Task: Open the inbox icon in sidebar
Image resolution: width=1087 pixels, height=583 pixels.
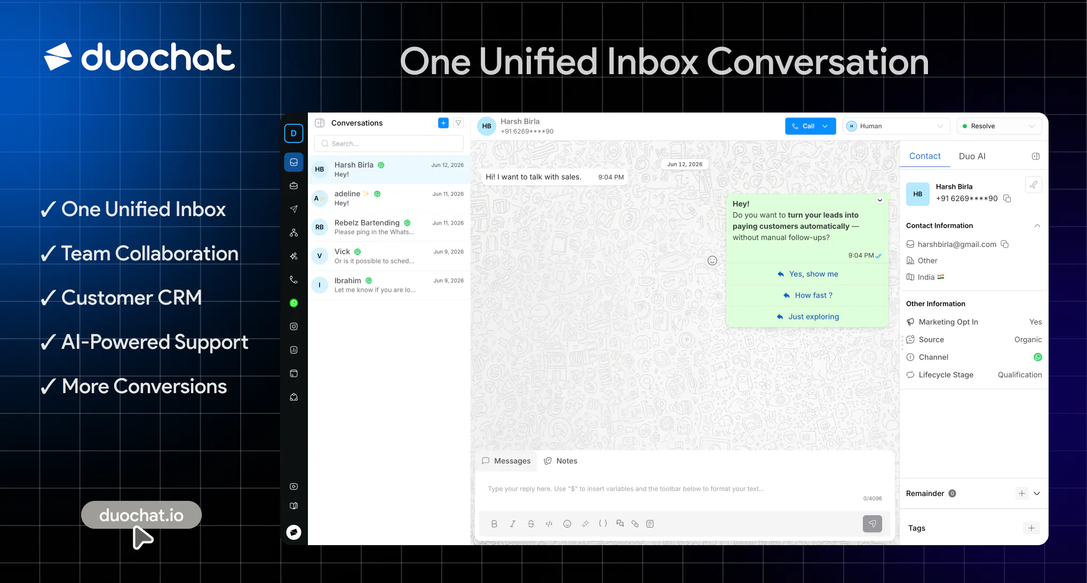Action: click(293, 162)
